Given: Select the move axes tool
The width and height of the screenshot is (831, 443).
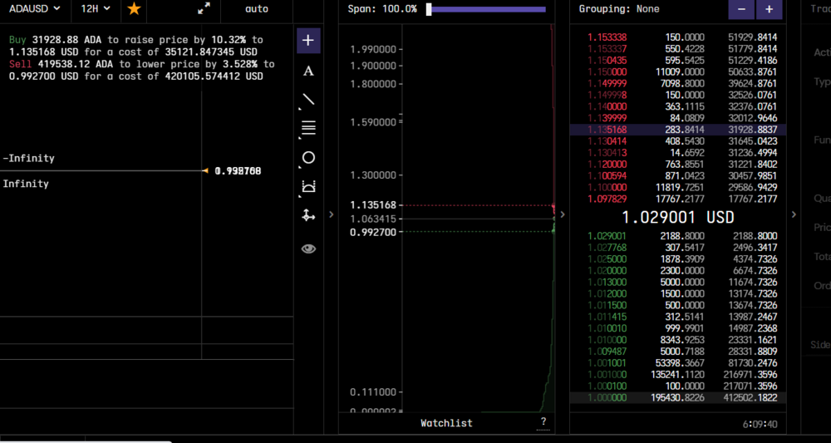Looking at the screenshot, I should tap(308, 215).
